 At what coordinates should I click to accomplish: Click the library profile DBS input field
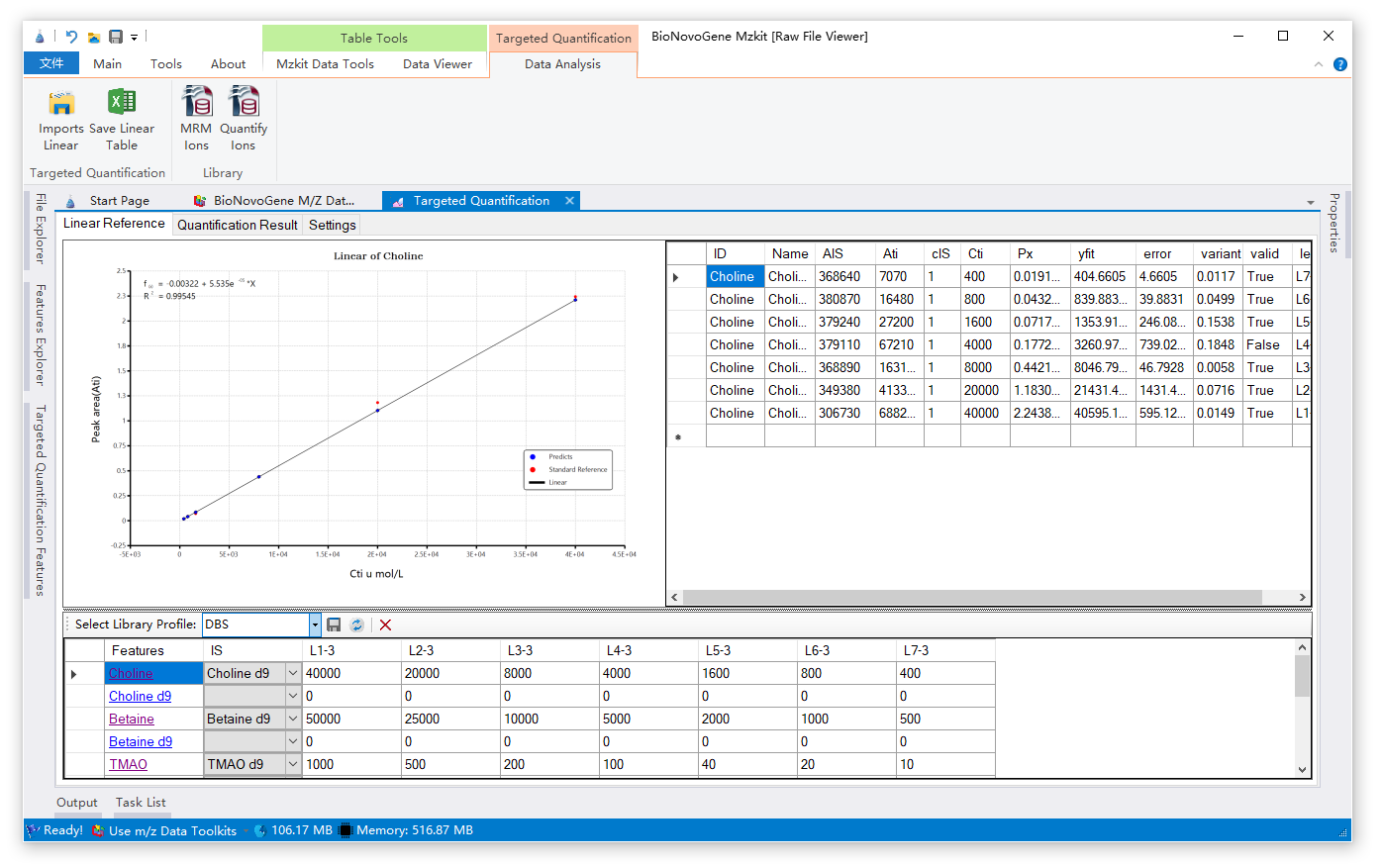click(x=255, y=625)
